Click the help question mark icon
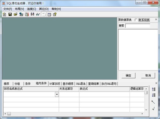The height and width of the screenshot is (119, 160). tap(55, 14)
